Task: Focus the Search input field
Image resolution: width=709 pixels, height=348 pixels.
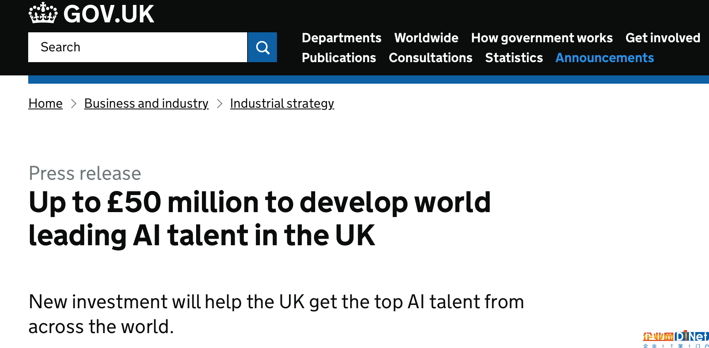Action: click(138, 47)
